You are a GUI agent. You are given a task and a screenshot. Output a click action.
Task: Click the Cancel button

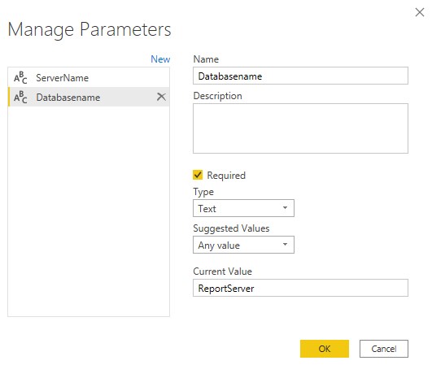point(384,349)
